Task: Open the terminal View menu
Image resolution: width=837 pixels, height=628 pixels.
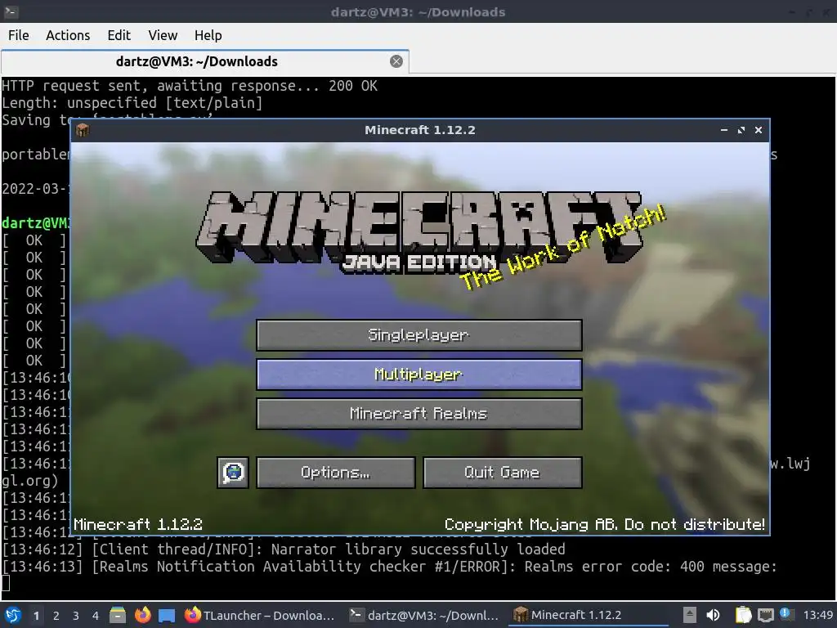Action: pyautogui.click(x=163, y=35)
